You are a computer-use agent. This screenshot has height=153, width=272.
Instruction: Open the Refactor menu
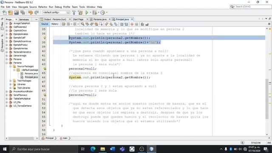coord(42,7)
